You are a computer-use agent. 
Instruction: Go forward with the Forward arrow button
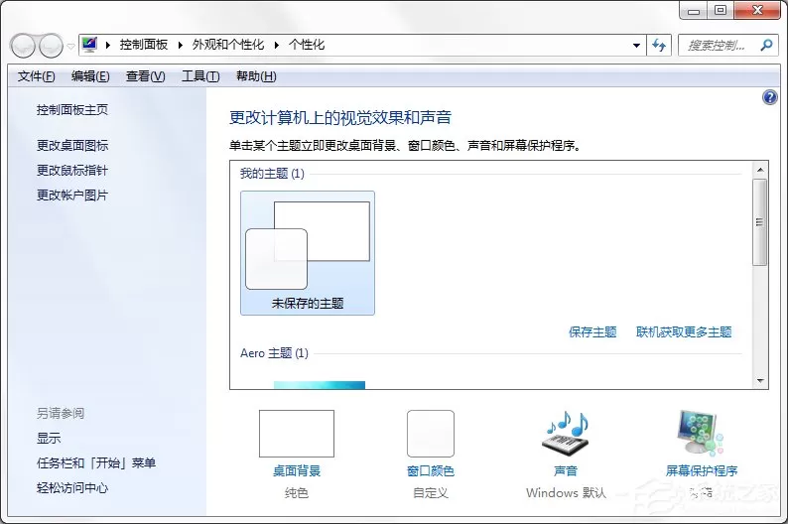pyautogui.click(x=51, y=46)
